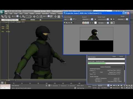Click the Pan View navigation icon
The width and height of the screenshot is (133, 99).
(127, 88)
